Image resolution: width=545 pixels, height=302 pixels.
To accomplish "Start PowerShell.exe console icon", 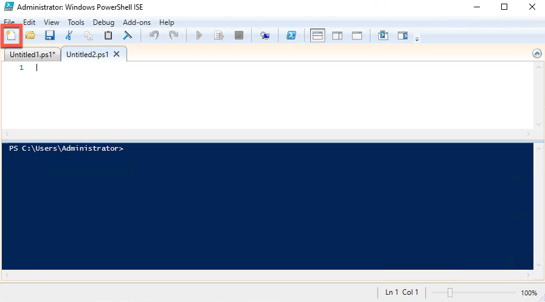I will (x=291, y=35).
